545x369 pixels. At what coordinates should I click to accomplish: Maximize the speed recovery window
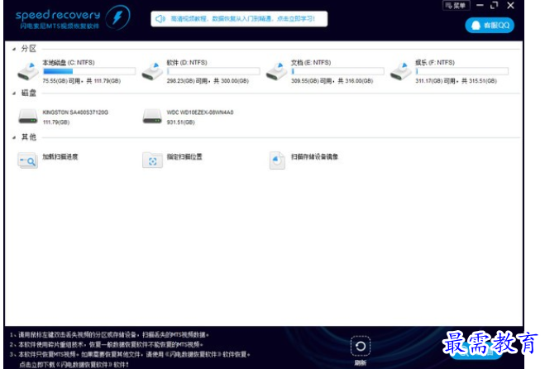point(495,5)
